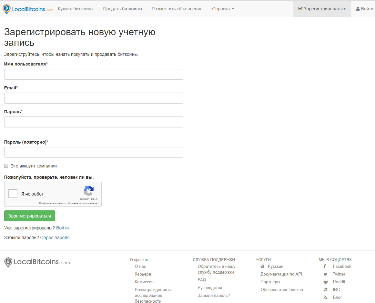Viewport: 375px width, 303px height.
Task: Click the Facebook icon in footer
Action: [325, 266]
